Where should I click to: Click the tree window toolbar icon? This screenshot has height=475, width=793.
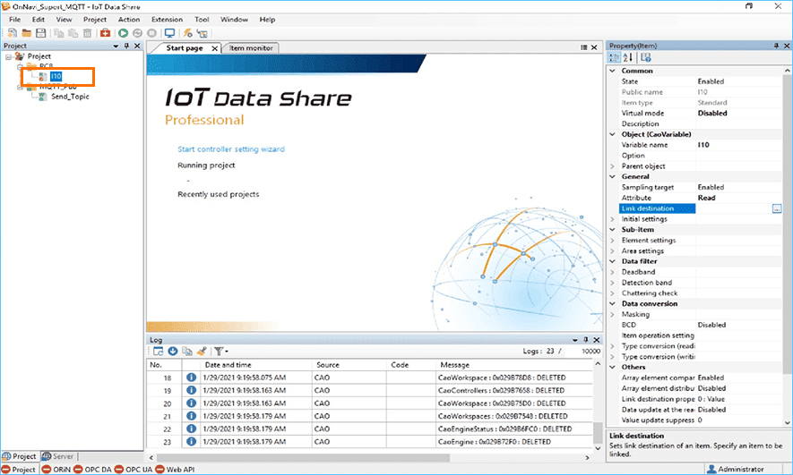tap(202, 33)
